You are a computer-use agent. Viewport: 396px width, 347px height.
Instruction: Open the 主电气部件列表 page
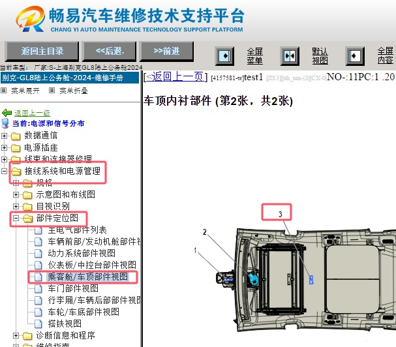77,230
